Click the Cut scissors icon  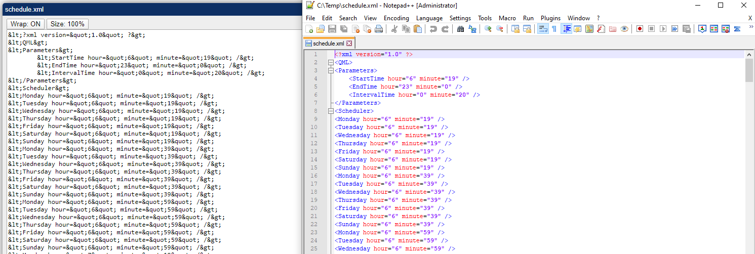coord(394,29)
